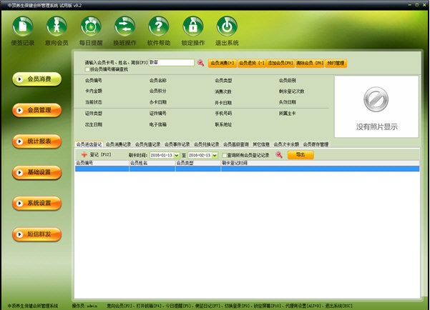
Task: Switch to the 其它信息 tab
Action: coord(261,144)
